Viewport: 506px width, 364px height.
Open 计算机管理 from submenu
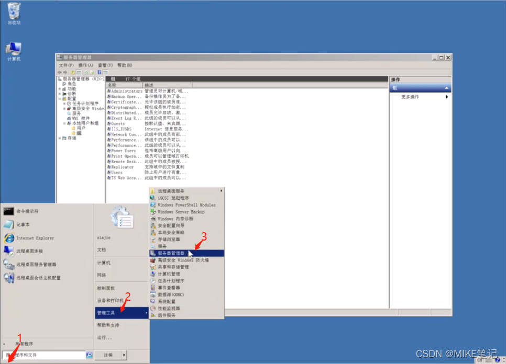[186, 274]
